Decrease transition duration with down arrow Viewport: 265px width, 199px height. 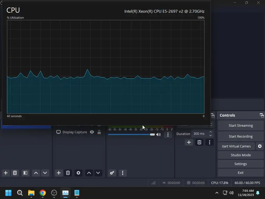(x=211, y=135)
